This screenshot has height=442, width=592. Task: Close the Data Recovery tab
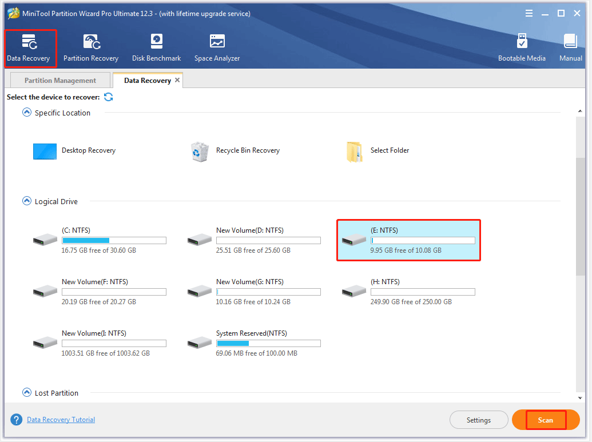(177, 80)
